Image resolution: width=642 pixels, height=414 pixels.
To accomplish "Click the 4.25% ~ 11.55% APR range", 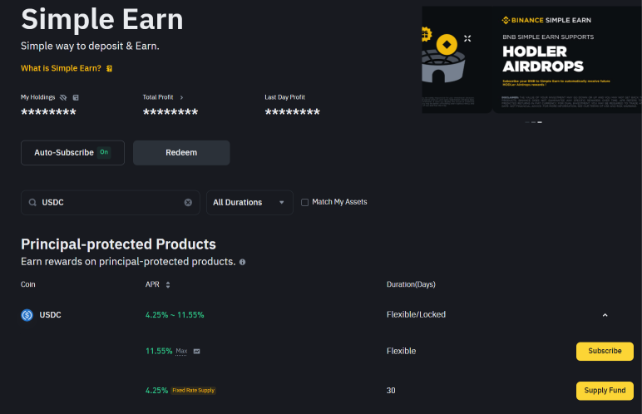I will pyautogui.click(x=175, y=315).
